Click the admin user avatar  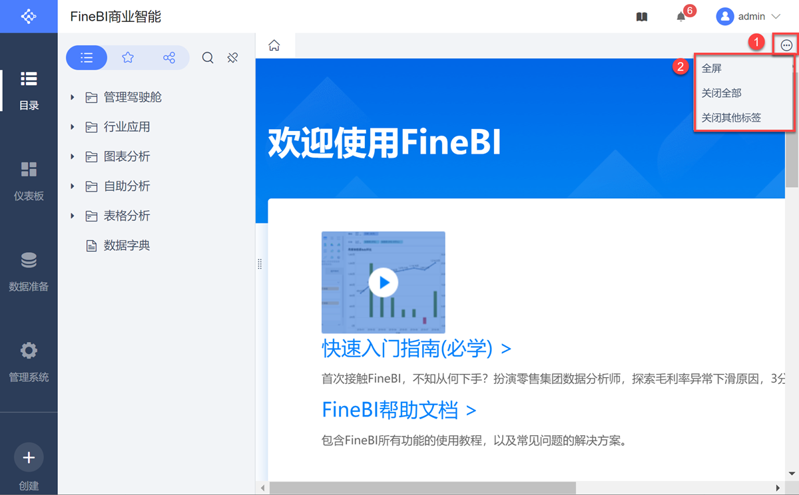coord(724,17)
